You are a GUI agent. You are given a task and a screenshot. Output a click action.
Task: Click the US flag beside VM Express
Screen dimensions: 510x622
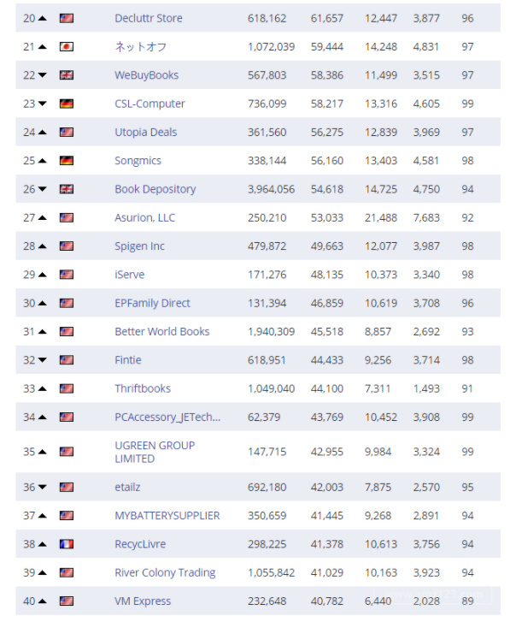[x=67, y=601]
